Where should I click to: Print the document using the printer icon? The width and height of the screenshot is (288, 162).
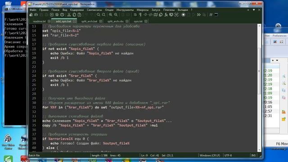(62, 15)
